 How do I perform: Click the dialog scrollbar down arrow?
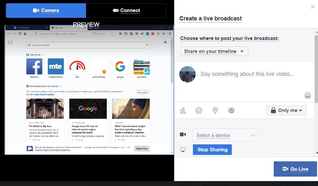[317, 153]
